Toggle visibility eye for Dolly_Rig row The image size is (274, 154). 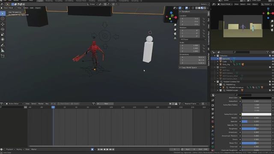pyautogui.click(x=273, y=65)
